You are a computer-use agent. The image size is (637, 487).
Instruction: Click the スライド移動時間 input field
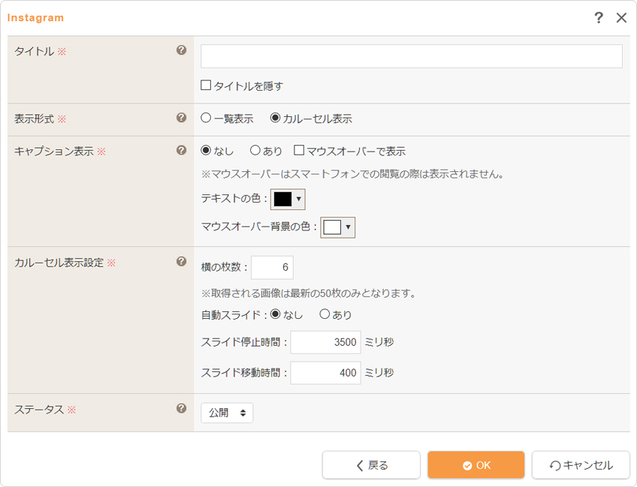point(325,372)
